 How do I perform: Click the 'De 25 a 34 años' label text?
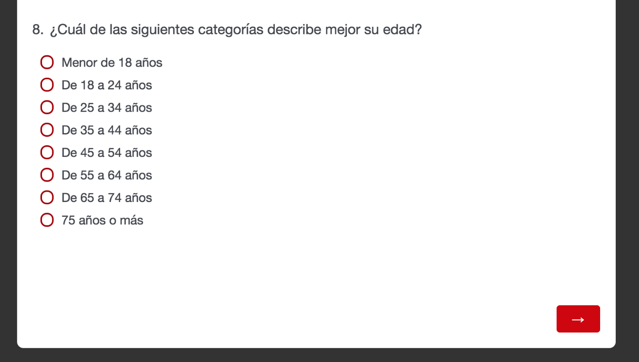point(107,108)
